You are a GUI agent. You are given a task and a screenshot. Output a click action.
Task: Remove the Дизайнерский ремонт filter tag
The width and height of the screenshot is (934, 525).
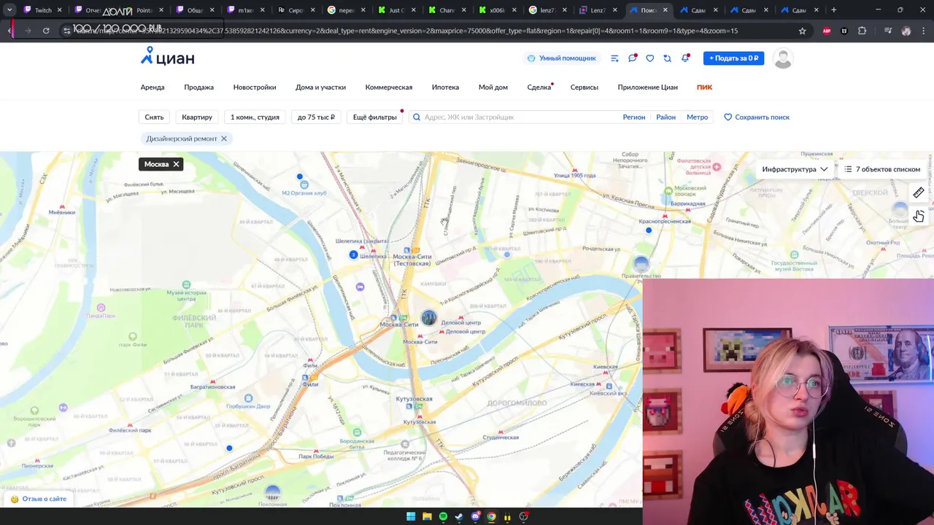(224, 139)
